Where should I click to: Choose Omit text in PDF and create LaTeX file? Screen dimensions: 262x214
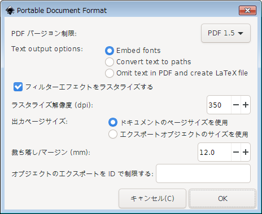(x=110, y=73)
